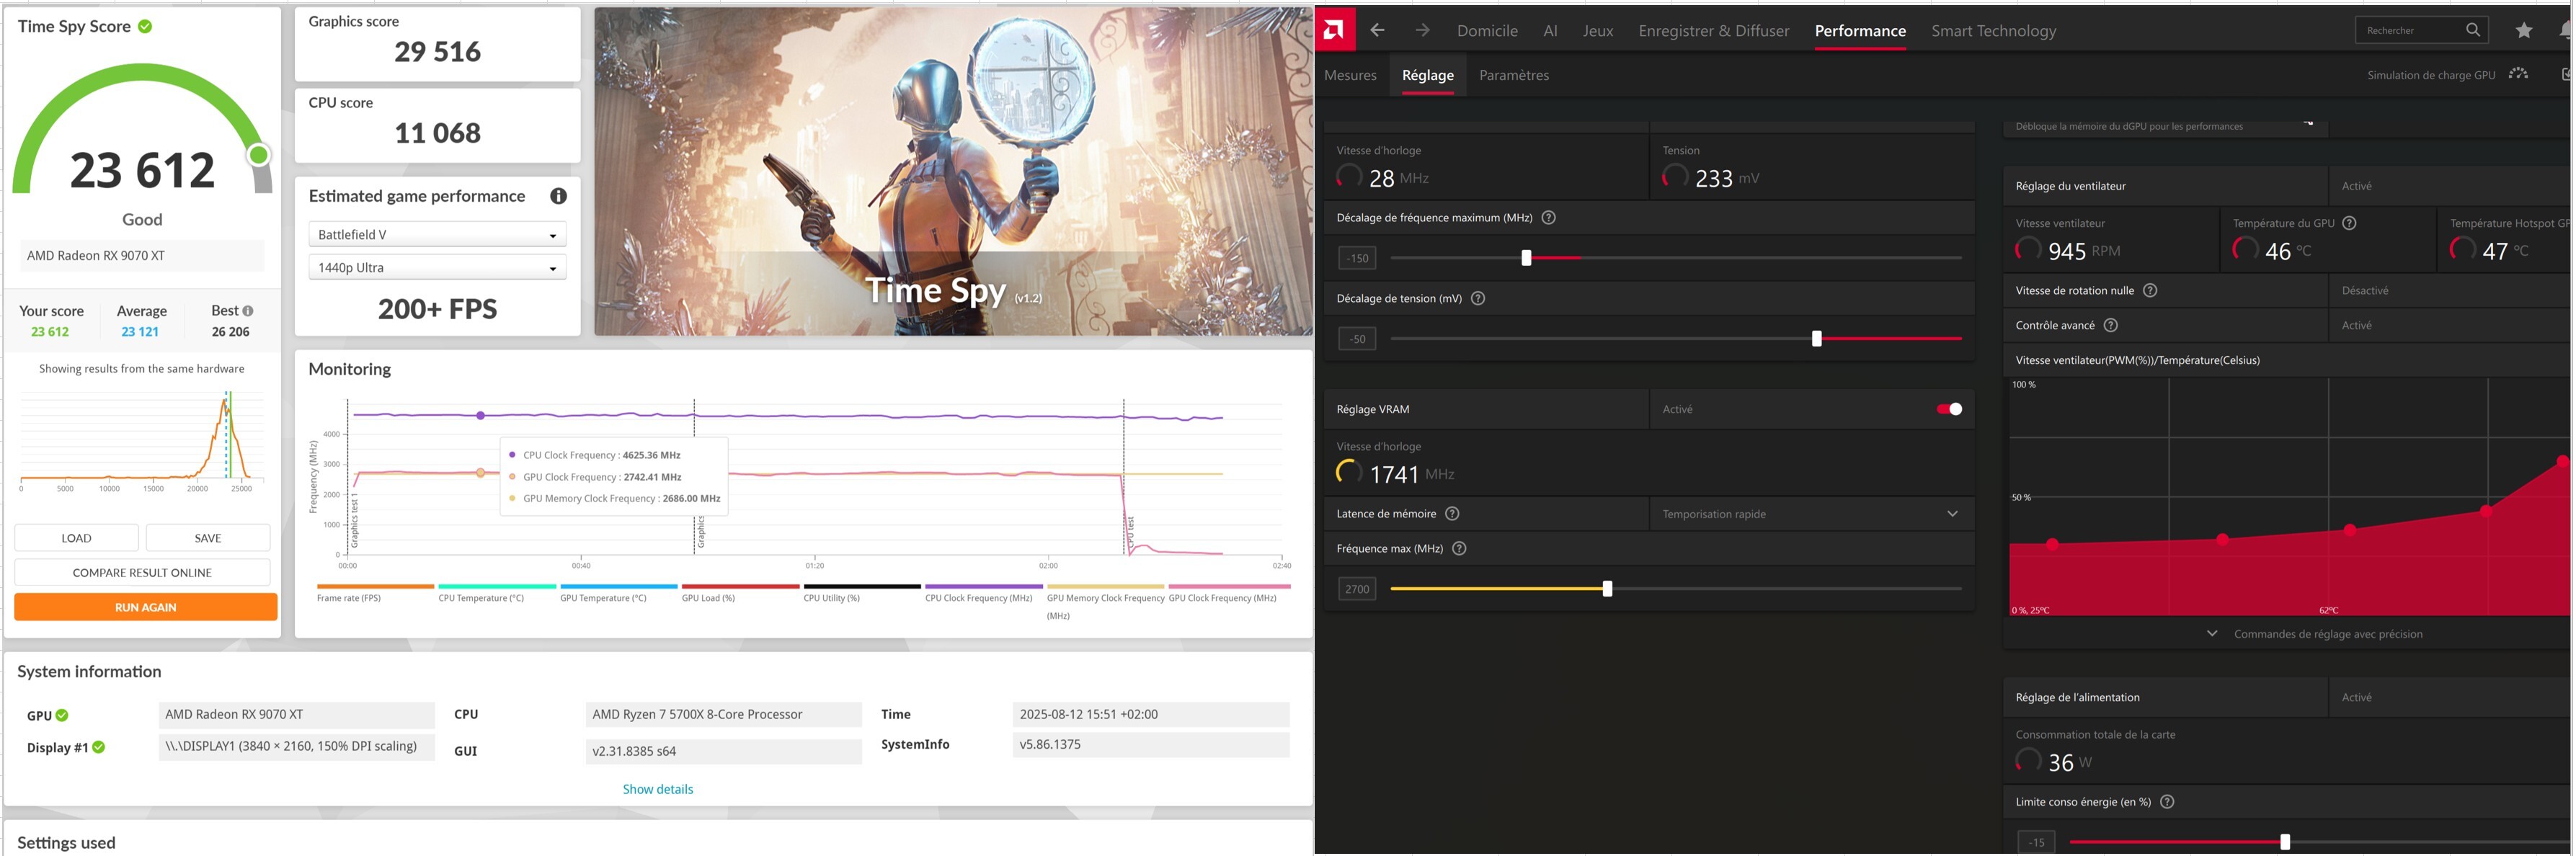Click help icon for Décalage de fréquence maximum
This screenshot has width=2576, height=856.
[1548, 217]
